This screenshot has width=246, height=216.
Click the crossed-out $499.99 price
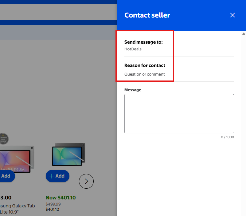pos(53,204)
